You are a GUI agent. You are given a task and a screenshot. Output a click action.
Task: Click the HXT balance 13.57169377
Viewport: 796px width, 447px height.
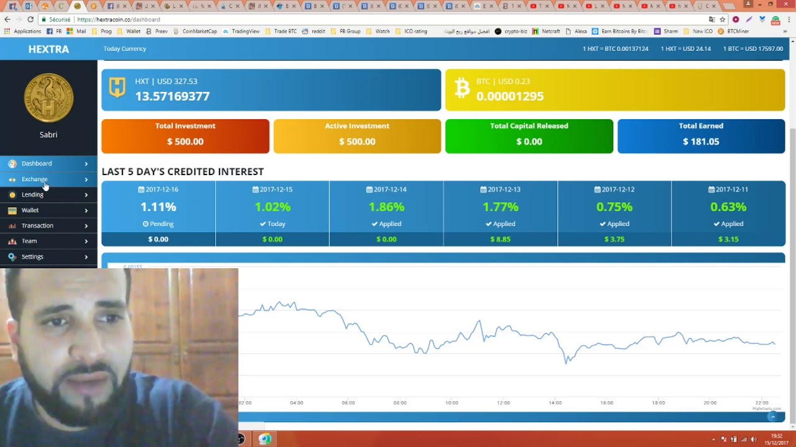pos(172,96)
